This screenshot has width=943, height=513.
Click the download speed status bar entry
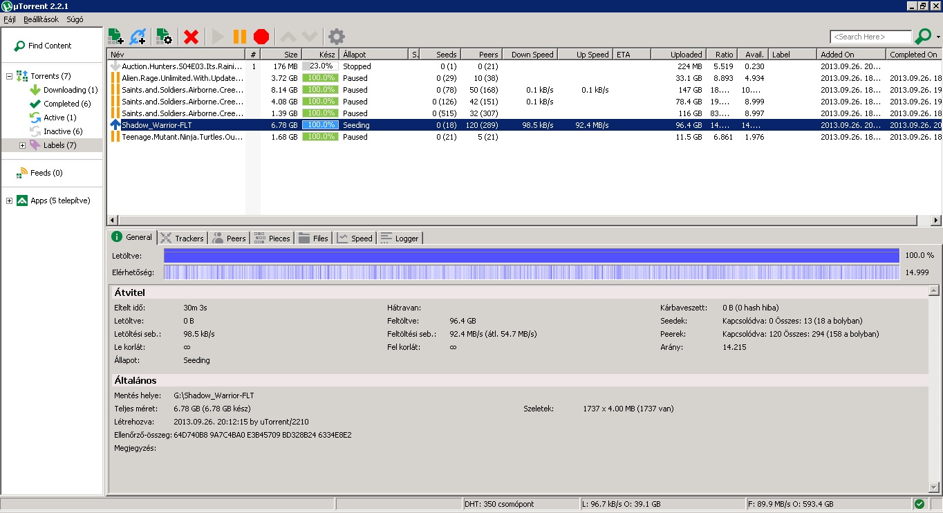pos(663,504)
